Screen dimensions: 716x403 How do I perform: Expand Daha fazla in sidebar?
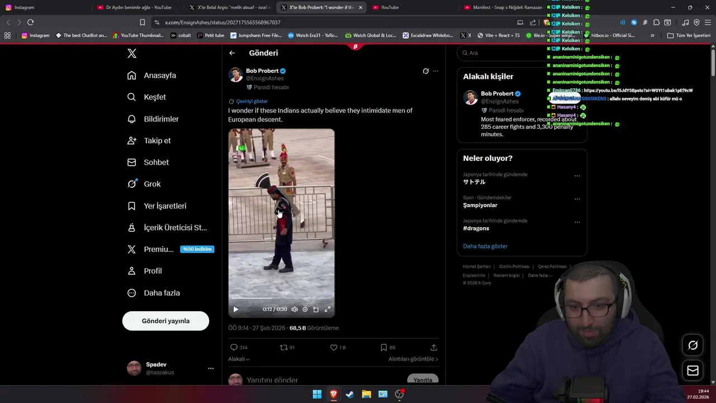(154, 293)
